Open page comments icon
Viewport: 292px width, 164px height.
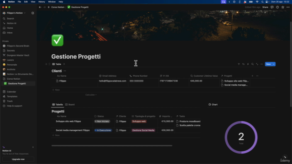[x=272, y=7]
